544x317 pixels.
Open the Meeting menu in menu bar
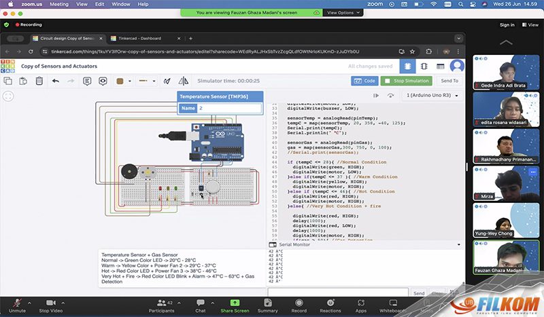[59, 3]
